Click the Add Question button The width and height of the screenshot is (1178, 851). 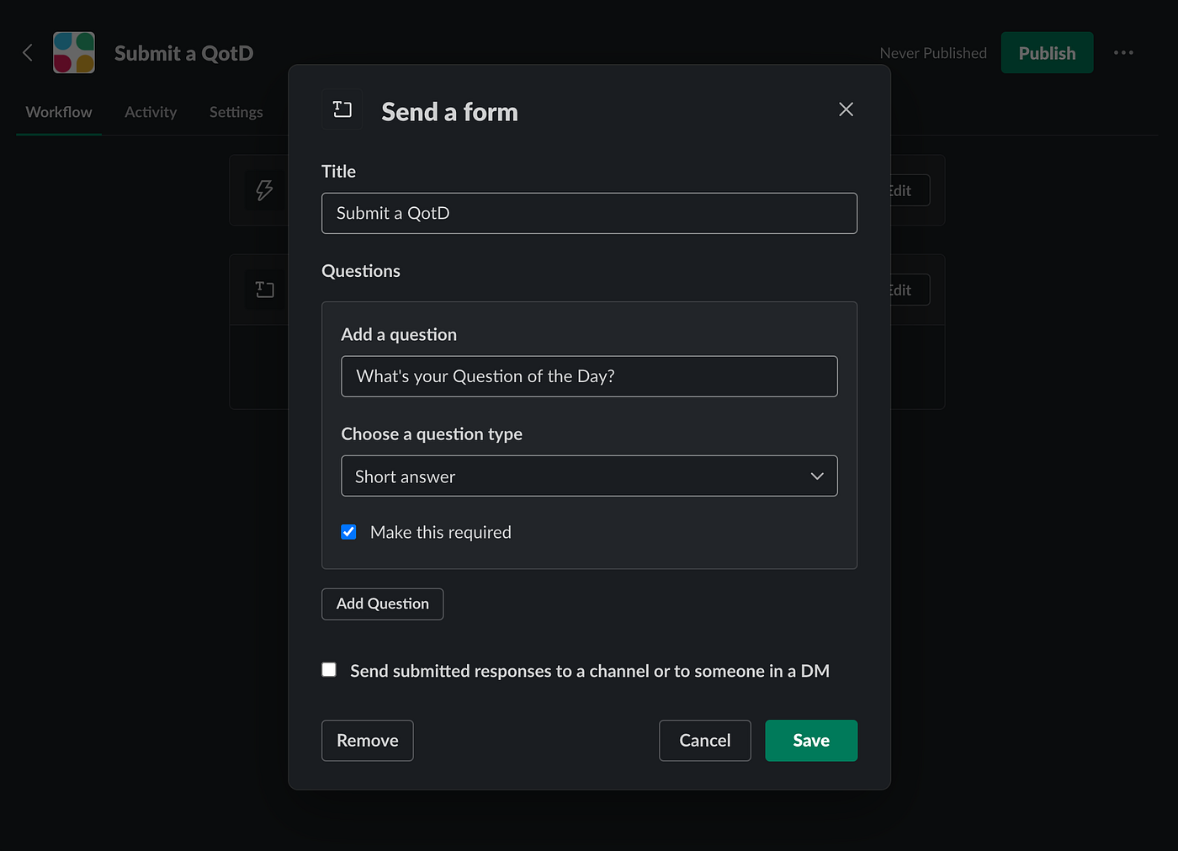382,604
